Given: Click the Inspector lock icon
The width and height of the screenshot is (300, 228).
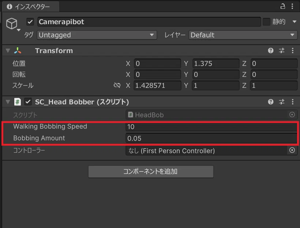Looking at the screenshot, I should click(x=282, y=7).
